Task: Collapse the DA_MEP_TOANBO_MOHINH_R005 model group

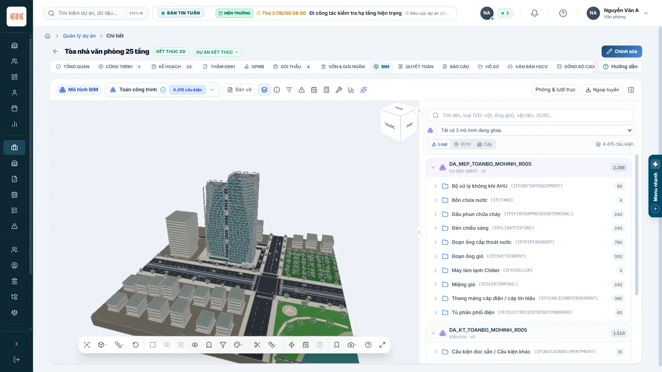Action: (433, 167)
